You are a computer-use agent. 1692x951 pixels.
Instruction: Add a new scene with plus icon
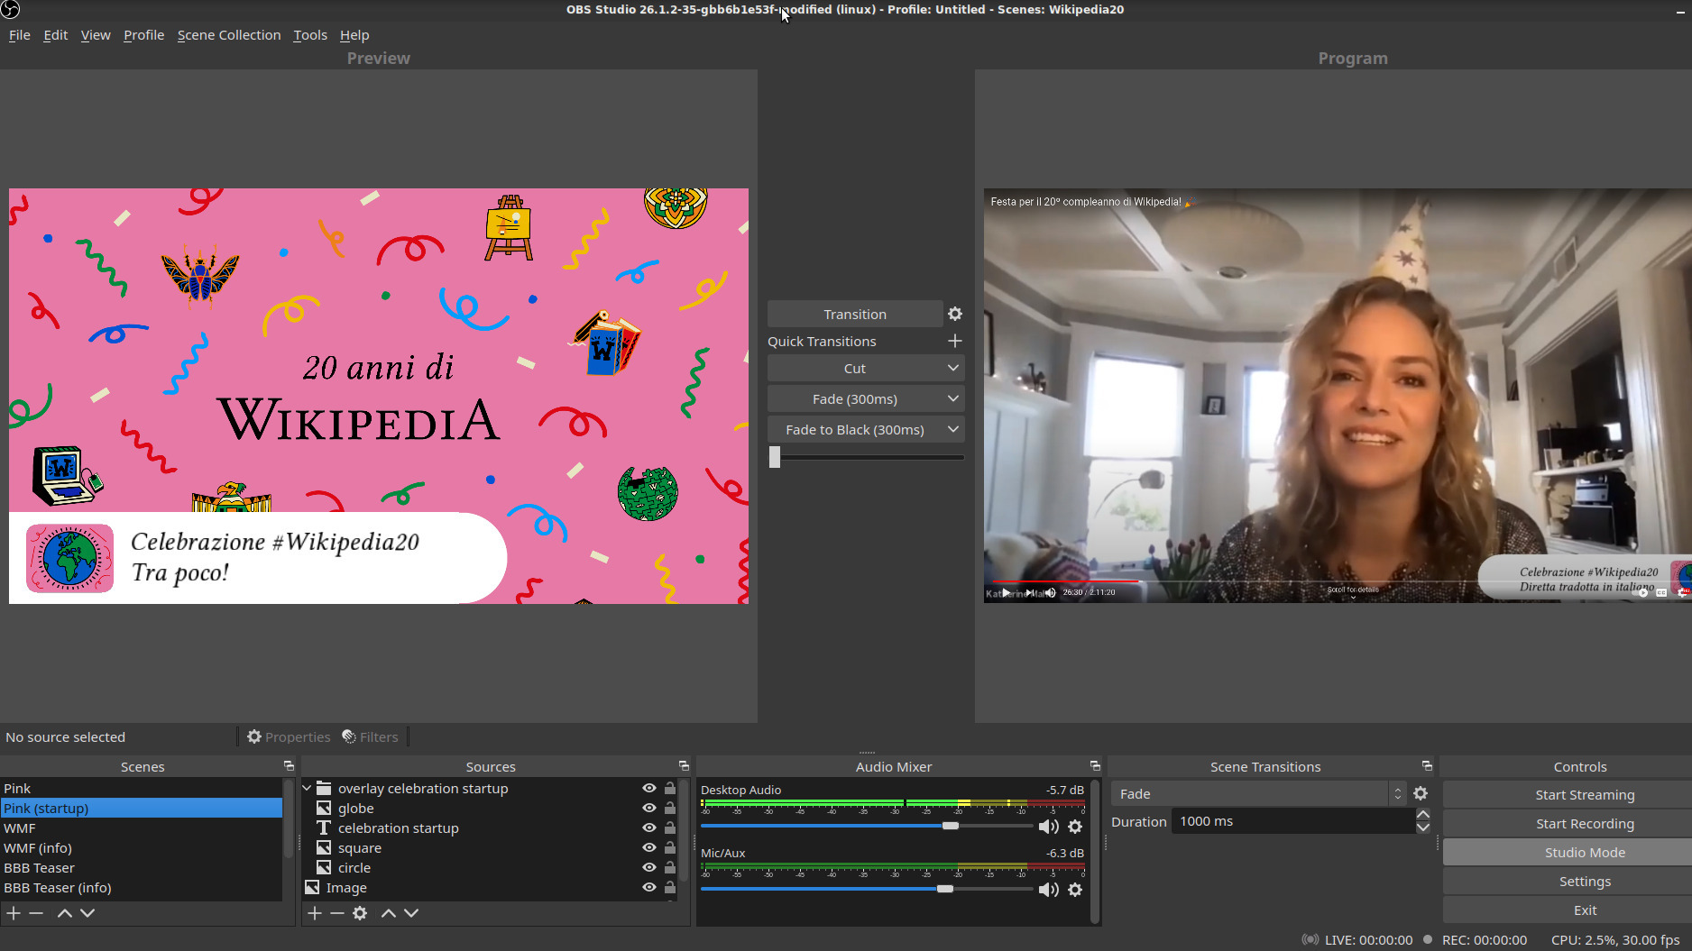14,913
